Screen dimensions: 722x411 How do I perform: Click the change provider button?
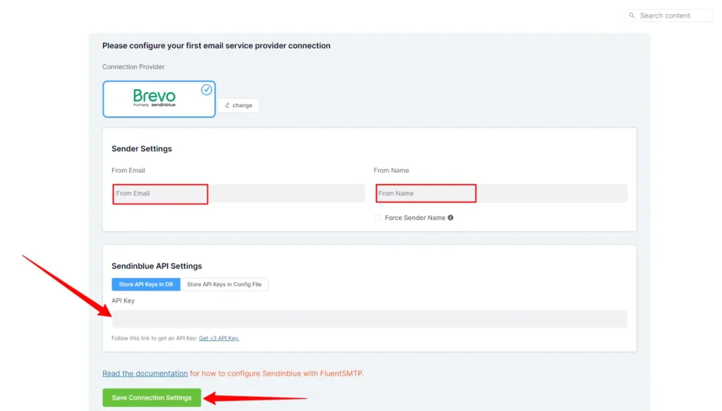point(238,106)
